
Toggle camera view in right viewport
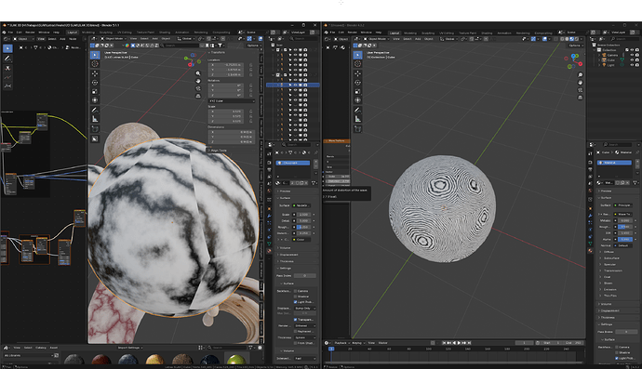[x=581, y=90]
